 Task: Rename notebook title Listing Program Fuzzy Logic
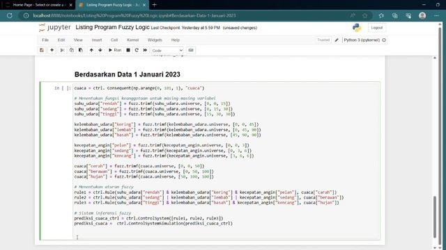point(112,27)
